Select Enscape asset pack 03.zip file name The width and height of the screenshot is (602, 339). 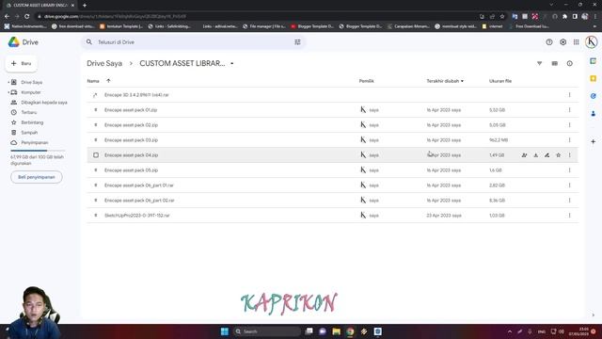click(131, 140)
